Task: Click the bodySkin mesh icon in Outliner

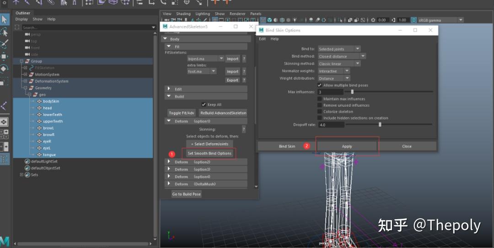Action: point(39,101)
